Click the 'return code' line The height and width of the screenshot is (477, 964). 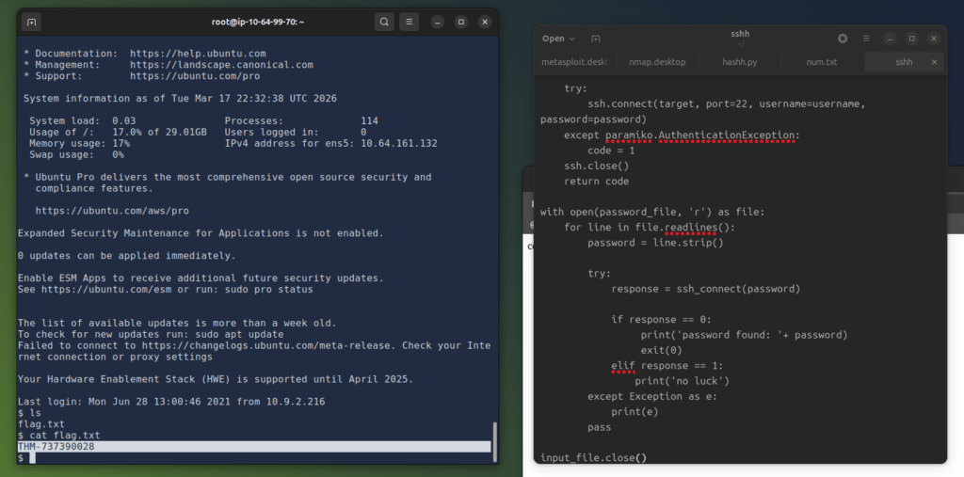(x=596, y=182)
